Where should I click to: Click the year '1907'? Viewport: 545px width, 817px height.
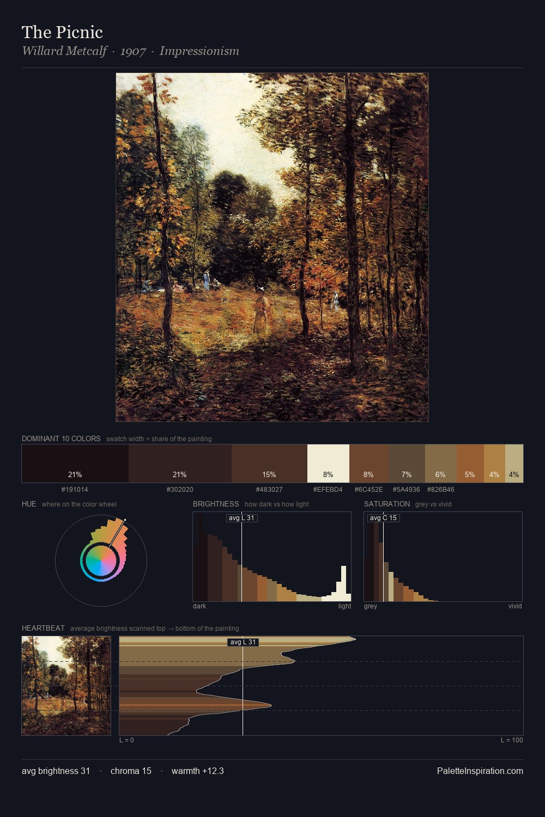point(133,52)
